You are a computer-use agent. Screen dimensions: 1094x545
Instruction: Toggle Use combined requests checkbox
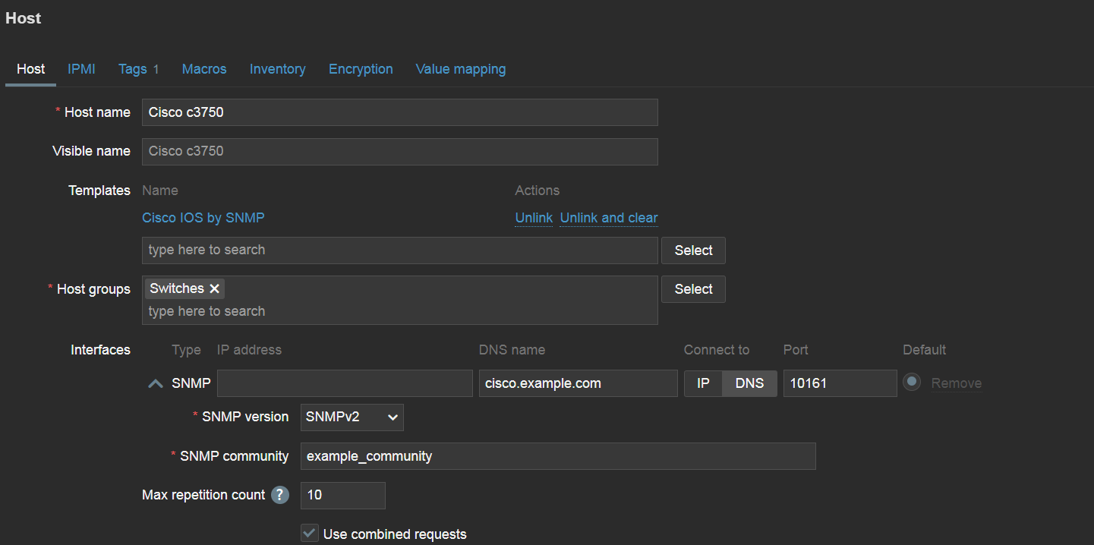(x=309, y=534)
